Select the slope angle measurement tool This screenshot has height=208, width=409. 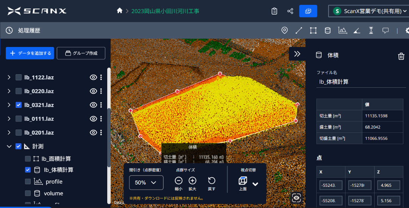coord(357,30)
